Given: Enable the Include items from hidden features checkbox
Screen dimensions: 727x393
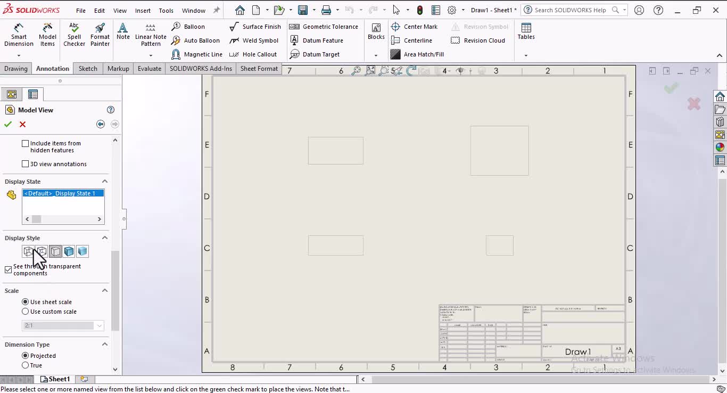Looking at the screenshot, I should [x=25, y=143].
